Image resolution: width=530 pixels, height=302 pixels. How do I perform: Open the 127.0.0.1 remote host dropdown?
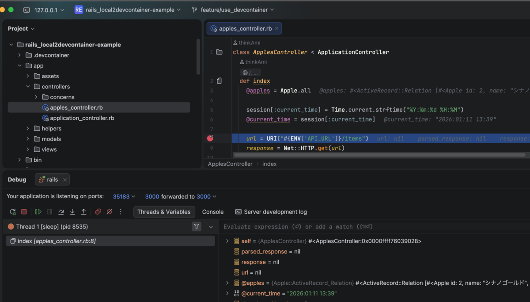pos(44,10)
